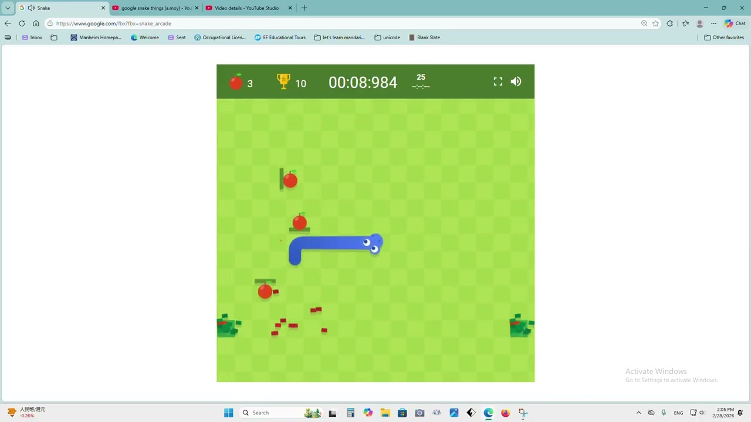Click the gold trophy high score icon
751x422 pixels.
[x=283, y=81]
